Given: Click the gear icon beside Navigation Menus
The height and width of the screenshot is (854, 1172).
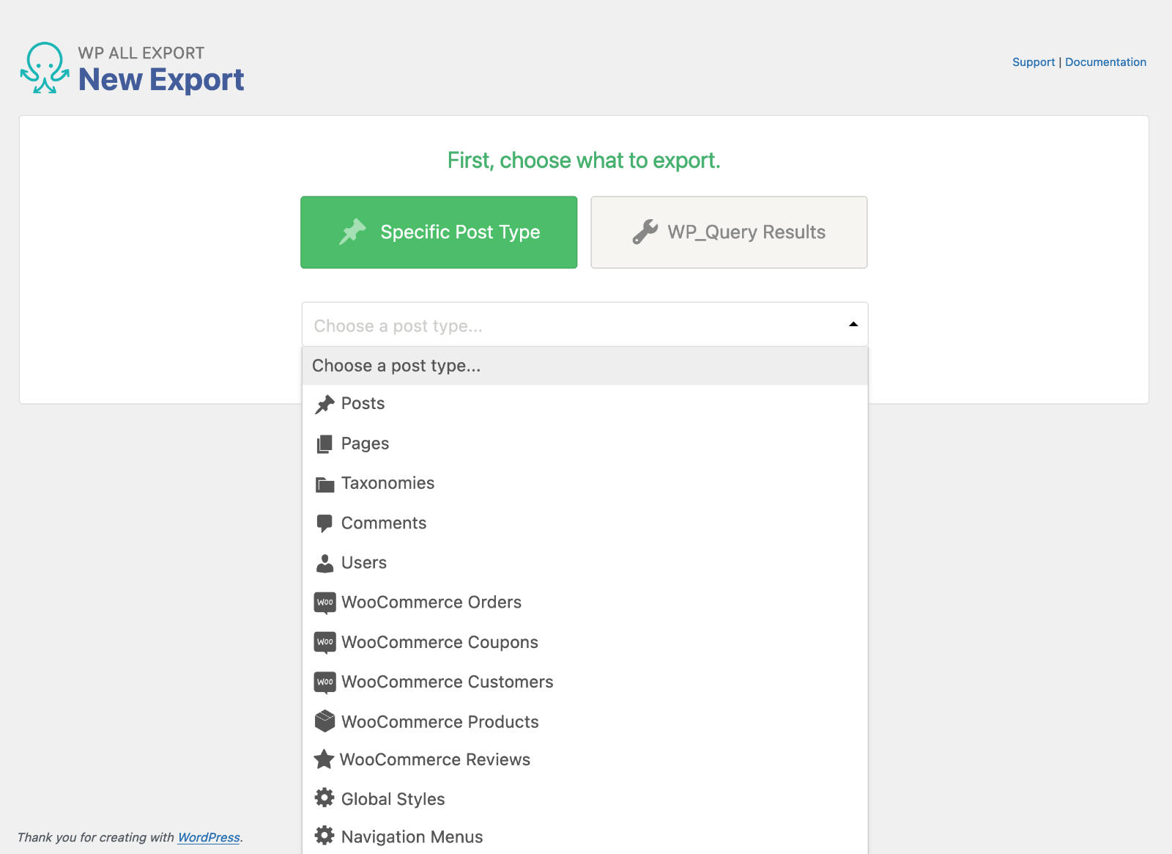Looking at the screenshot, I should [324, 836].
